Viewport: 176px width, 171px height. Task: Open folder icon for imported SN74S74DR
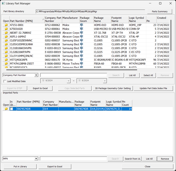6,109
